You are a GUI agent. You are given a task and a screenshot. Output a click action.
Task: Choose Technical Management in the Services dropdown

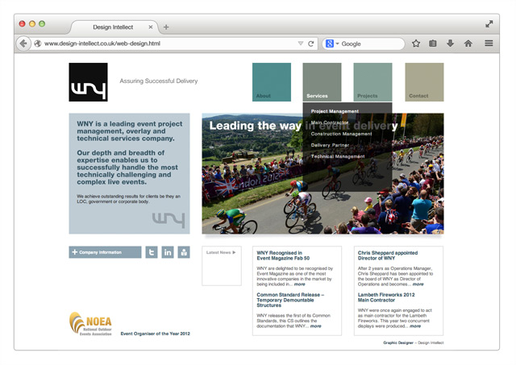point(337,156)
